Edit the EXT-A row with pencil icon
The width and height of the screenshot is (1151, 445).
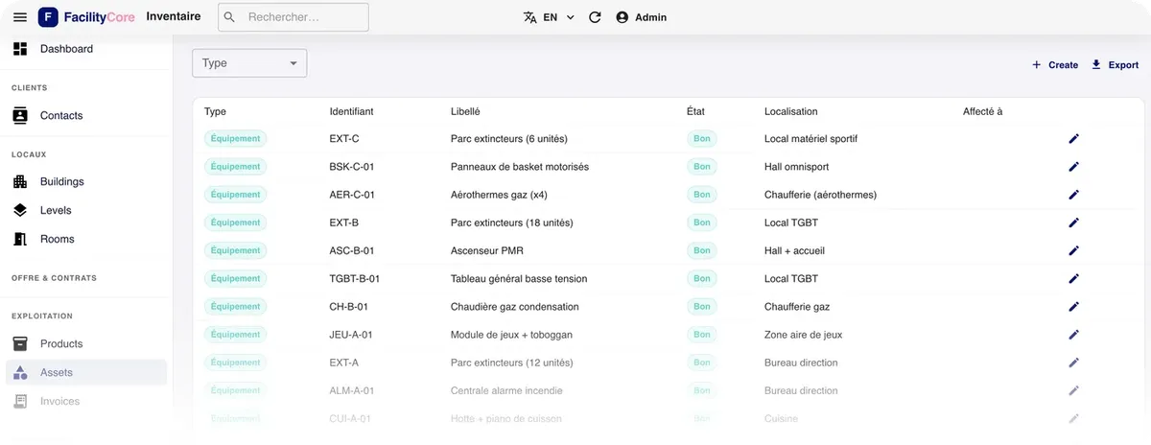coord(1074,363)
